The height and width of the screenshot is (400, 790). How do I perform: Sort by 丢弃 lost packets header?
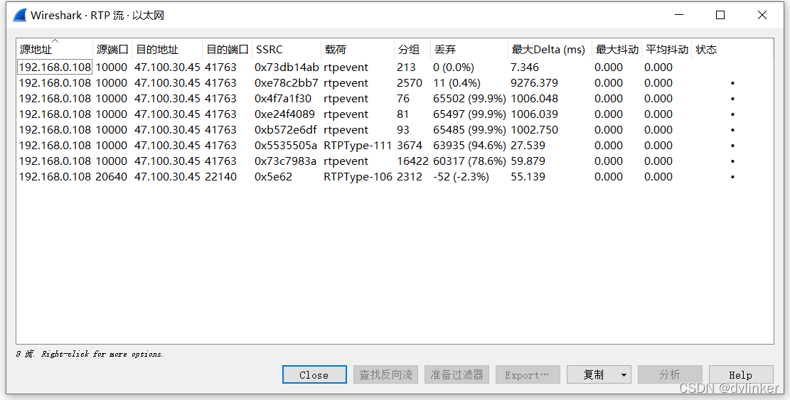click(x=445, y=50)
